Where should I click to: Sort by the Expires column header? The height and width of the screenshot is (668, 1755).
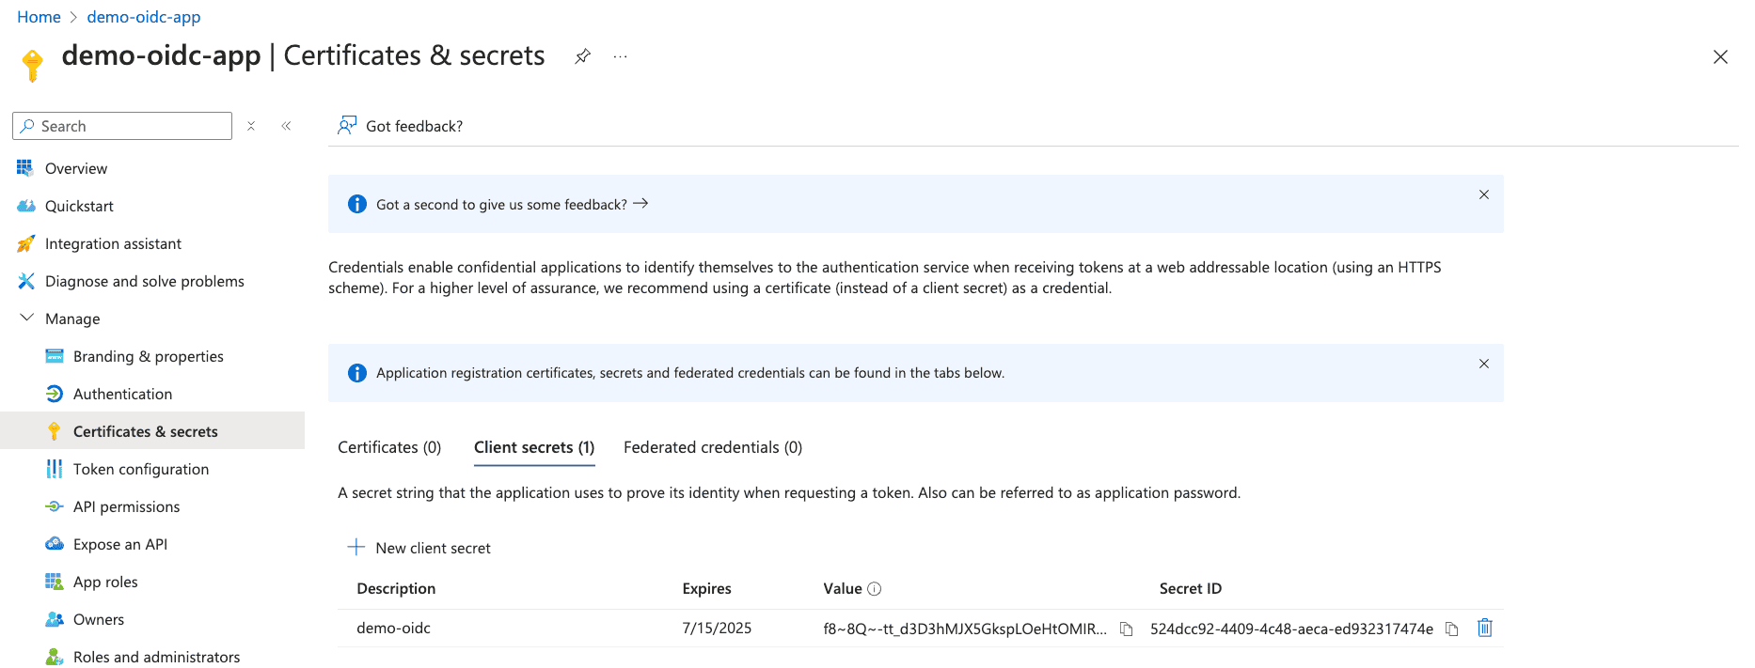click(706, 588)
